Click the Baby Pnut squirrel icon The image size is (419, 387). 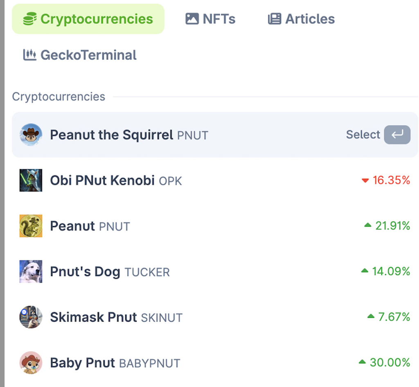[31, 363]
